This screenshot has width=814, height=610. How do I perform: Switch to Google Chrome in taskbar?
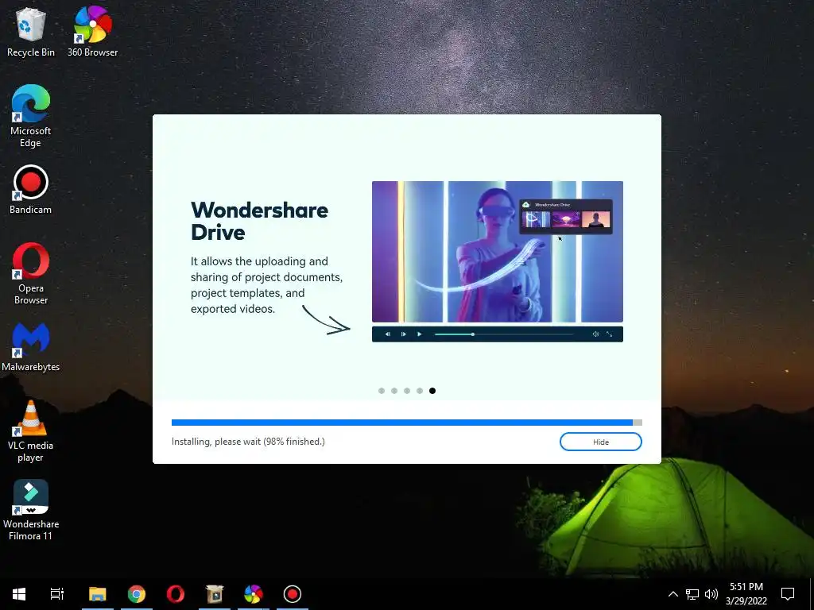pos(137,594)
